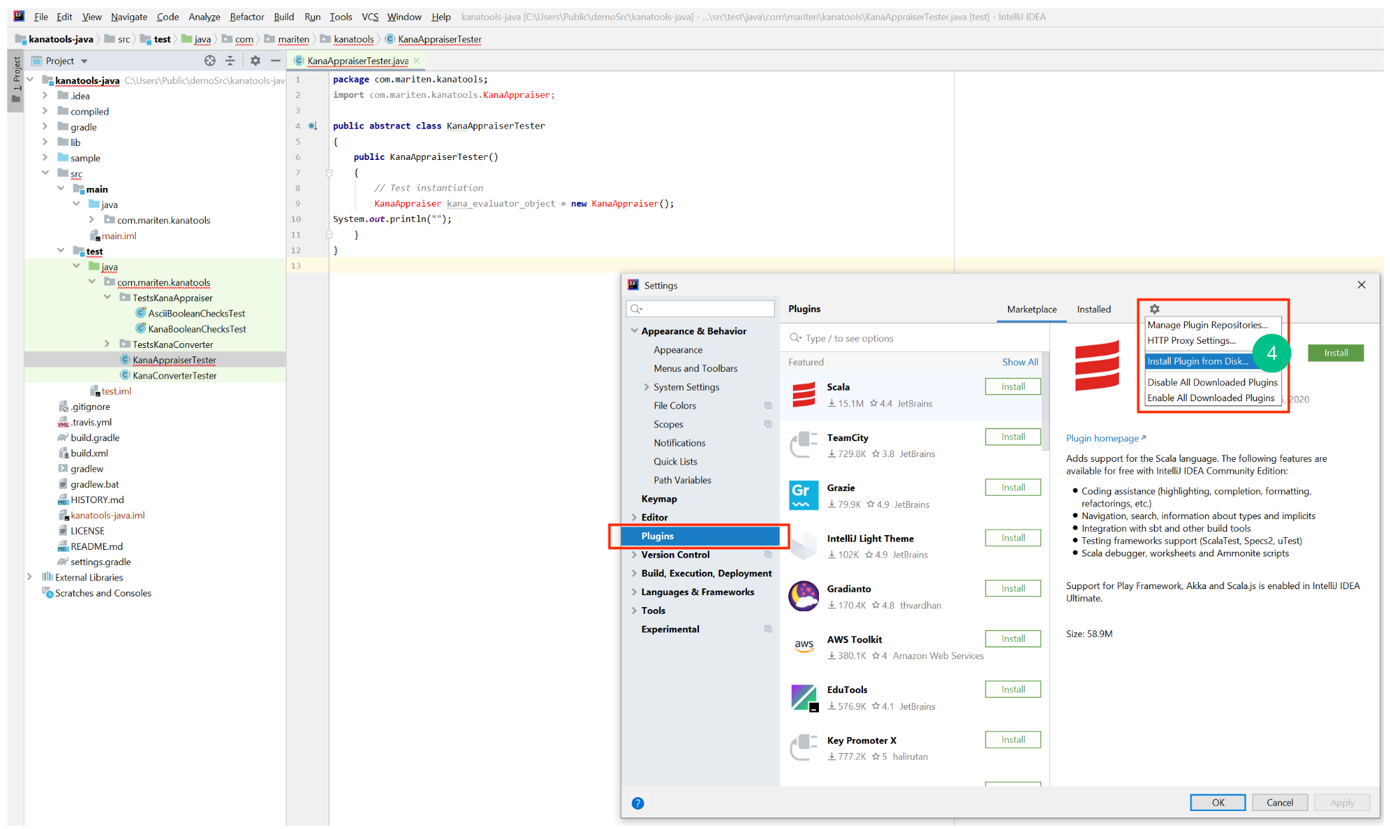Collapse Appearance & Behavior settings group
The image size is (1390, 829).
pyautogui.click(x=634, y=331)
